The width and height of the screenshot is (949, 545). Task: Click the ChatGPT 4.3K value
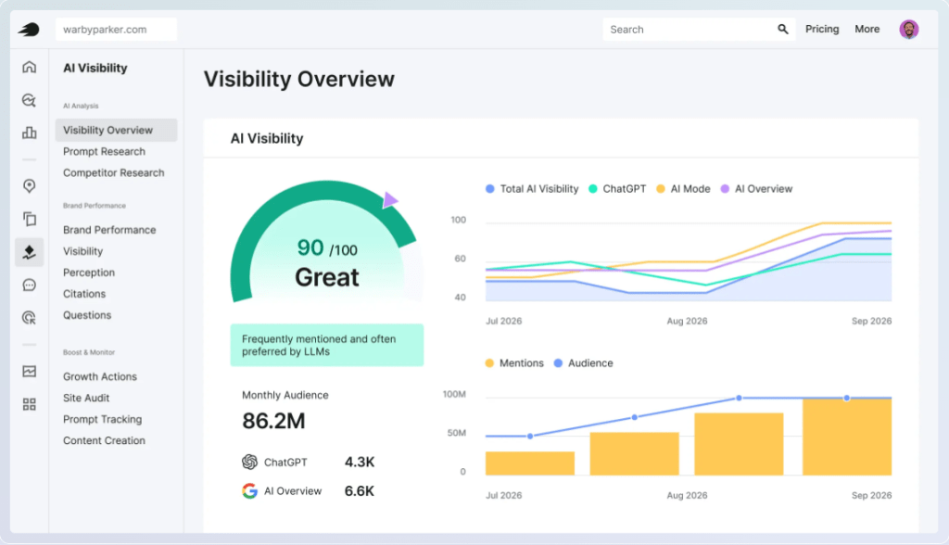pos(360,462)
